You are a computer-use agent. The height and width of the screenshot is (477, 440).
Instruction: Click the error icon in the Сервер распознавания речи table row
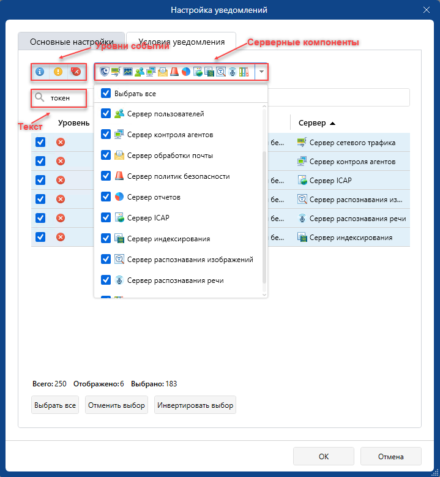(61, 218)
